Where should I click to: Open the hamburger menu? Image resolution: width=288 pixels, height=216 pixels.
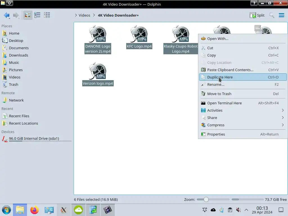coord(281,15)
